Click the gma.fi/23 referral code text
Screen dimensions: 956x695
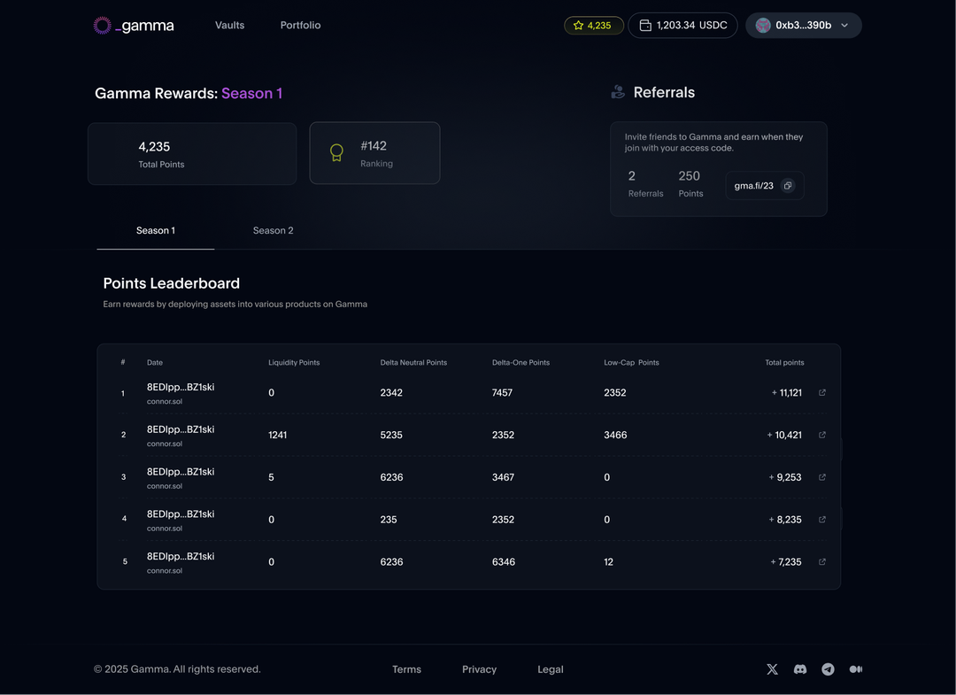[753, 185]
